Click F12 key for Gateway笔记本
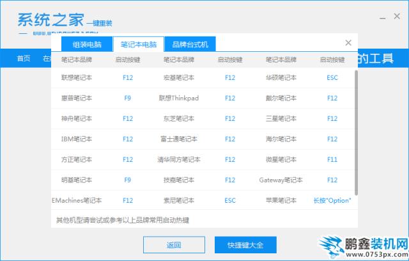Image resolution: width=409 pixels, height=261 pixels. tap(332, 180)
